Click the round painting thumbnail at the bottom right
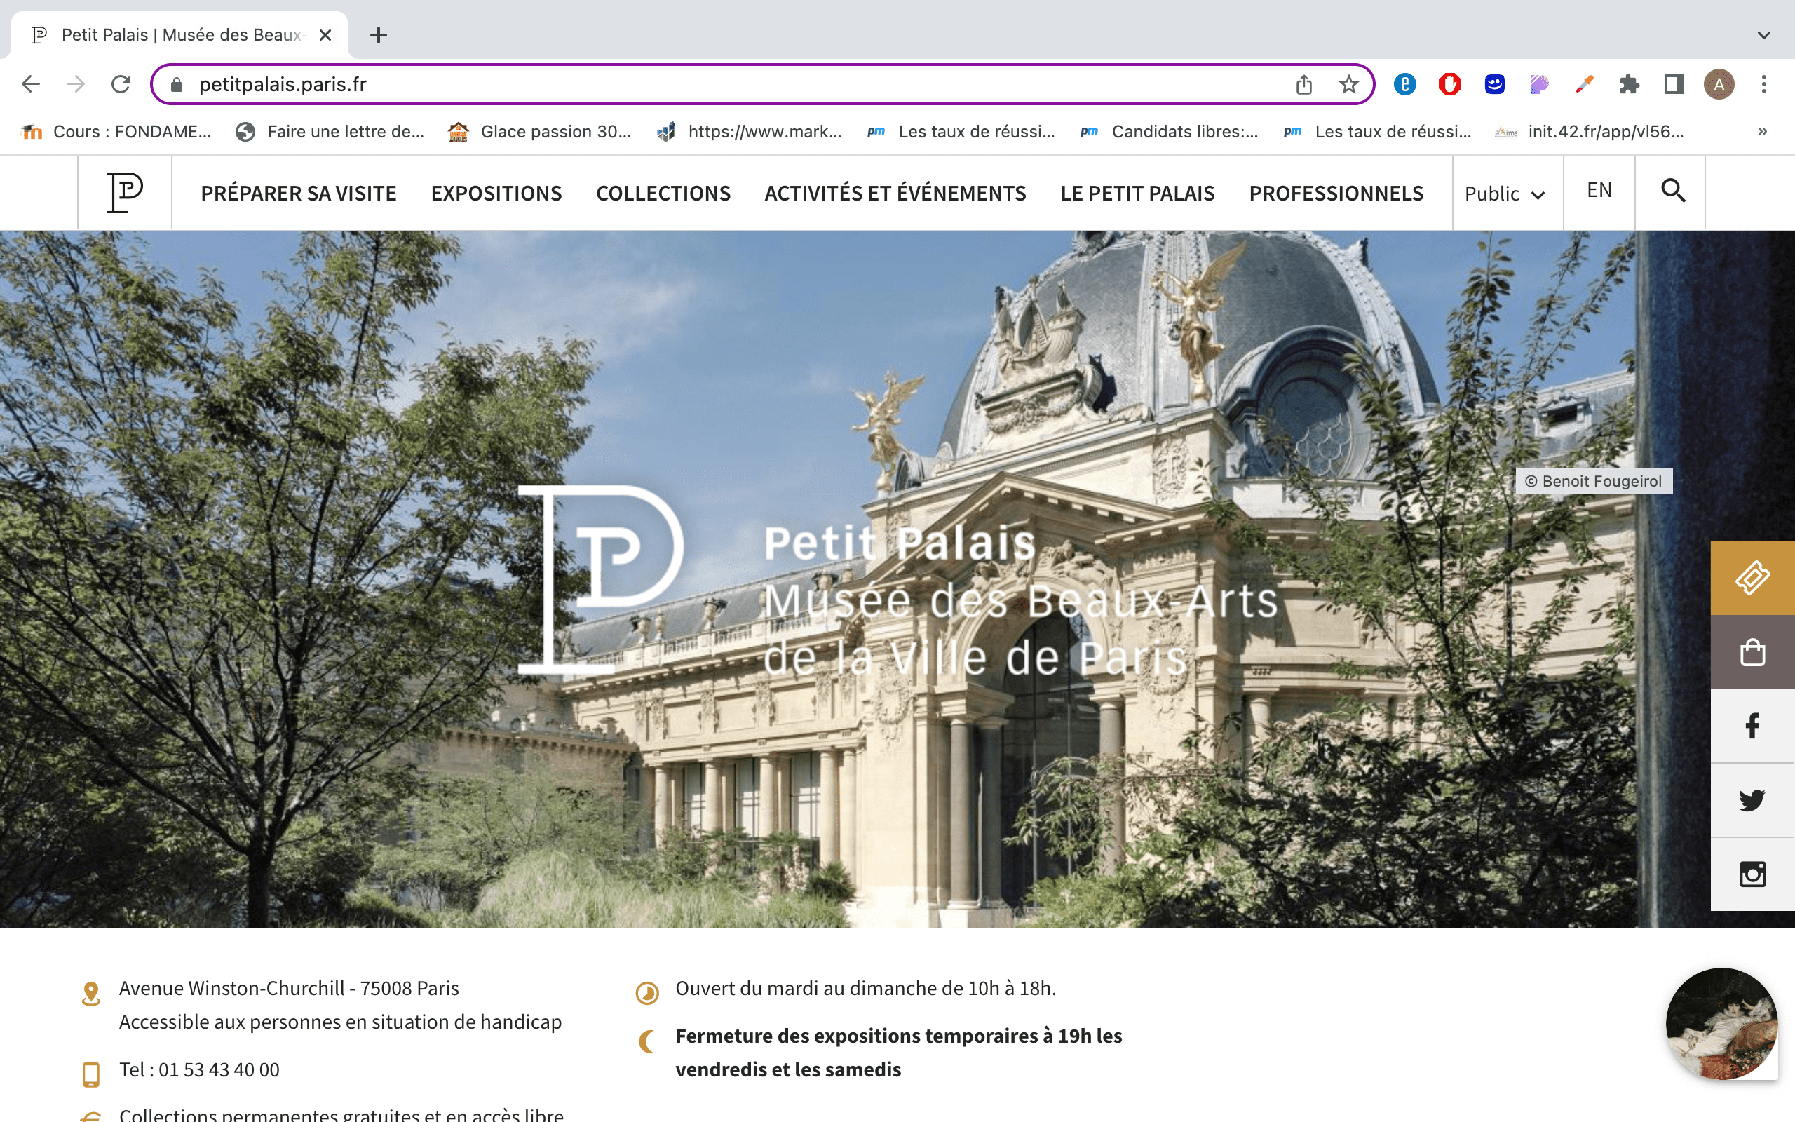This screenshot has height=1122, width=1795. tap(1721, 1024)
